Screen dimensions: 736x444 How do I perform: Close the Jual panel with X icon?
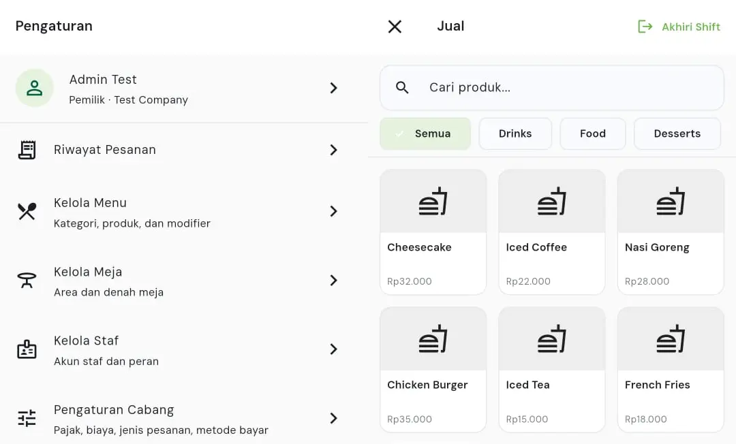(x=395, y=27)
